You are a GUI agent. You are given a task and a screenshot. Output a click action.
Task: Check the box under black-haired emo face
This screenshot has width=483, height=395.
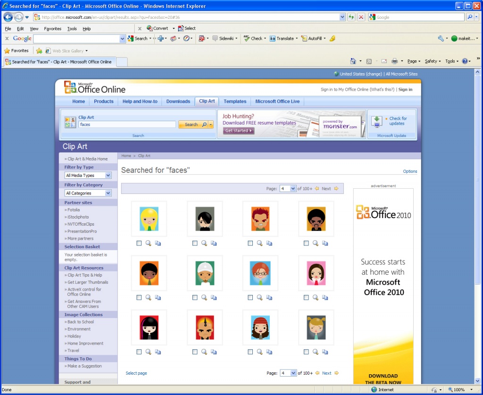click(x=195, y=243)
